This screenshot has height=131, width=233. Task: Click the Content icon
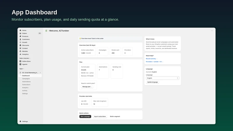point(20,48)
